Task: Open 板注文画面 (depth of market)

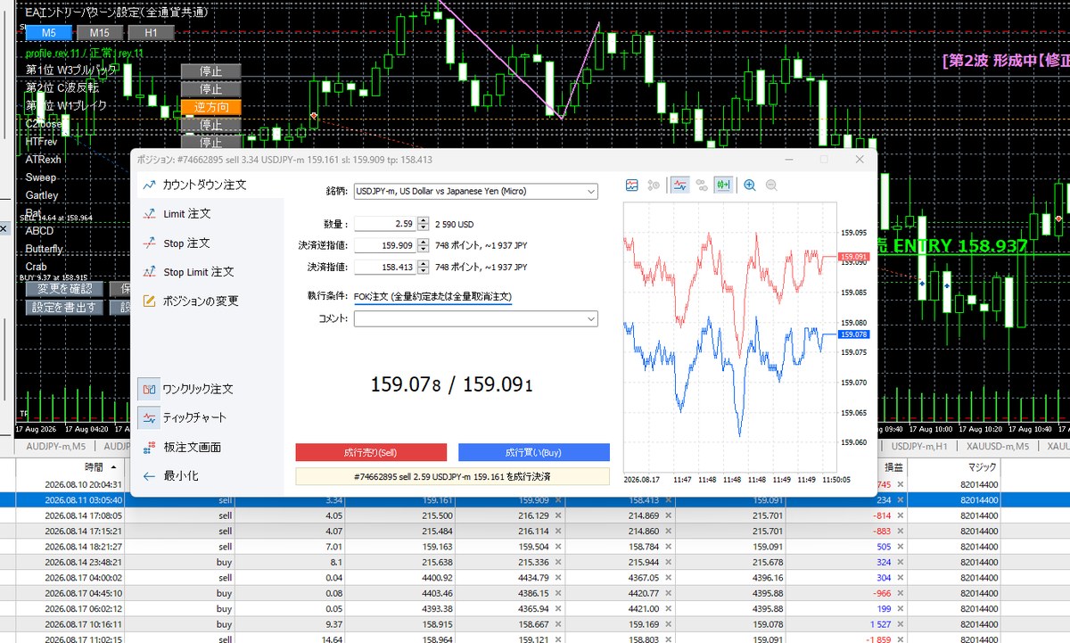Action: (x=182, y=447)
